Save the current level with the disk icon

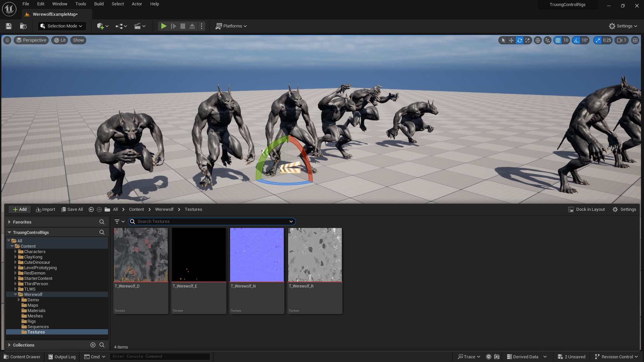9,26
